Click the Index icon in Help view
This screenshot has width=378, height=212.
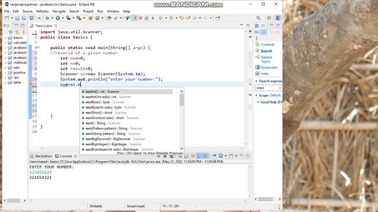(258, 74)
